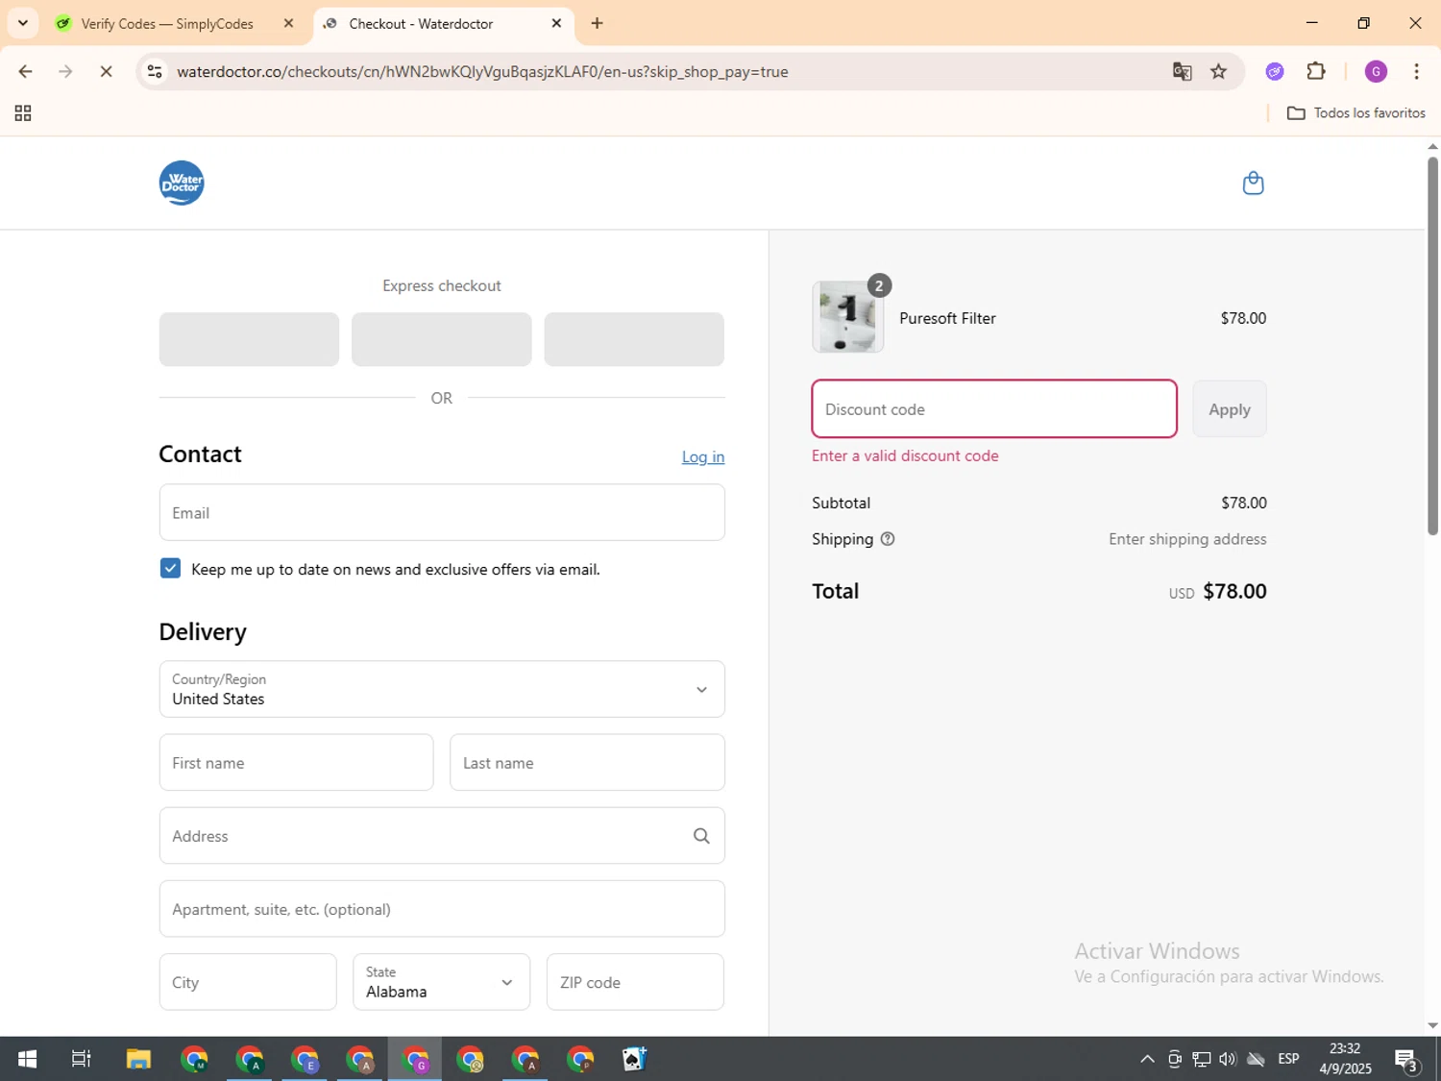
Task: Open new tab with plus button
Action: (597, 23)
